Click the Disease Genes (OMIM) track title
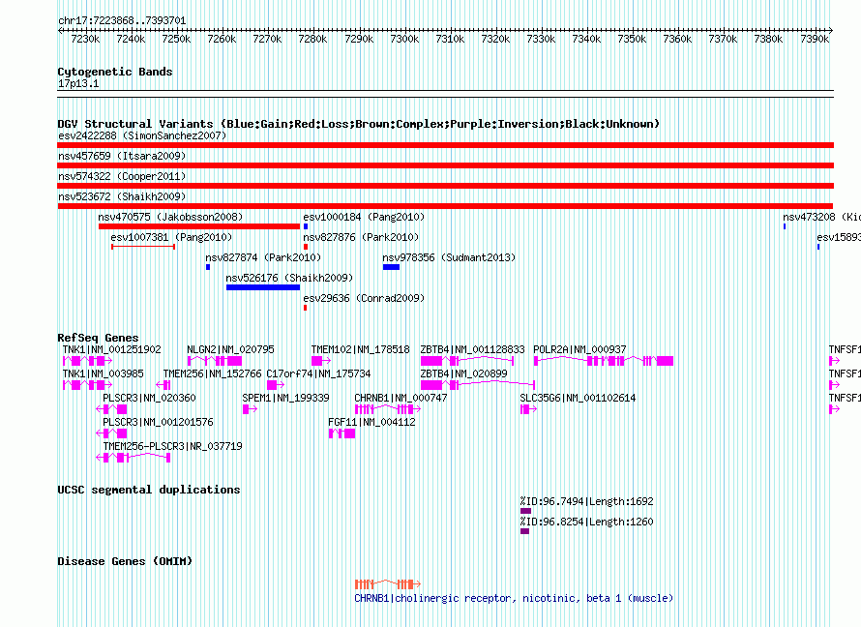The width and height of the screenshot is (861, 627). click(x=125, y=561)
